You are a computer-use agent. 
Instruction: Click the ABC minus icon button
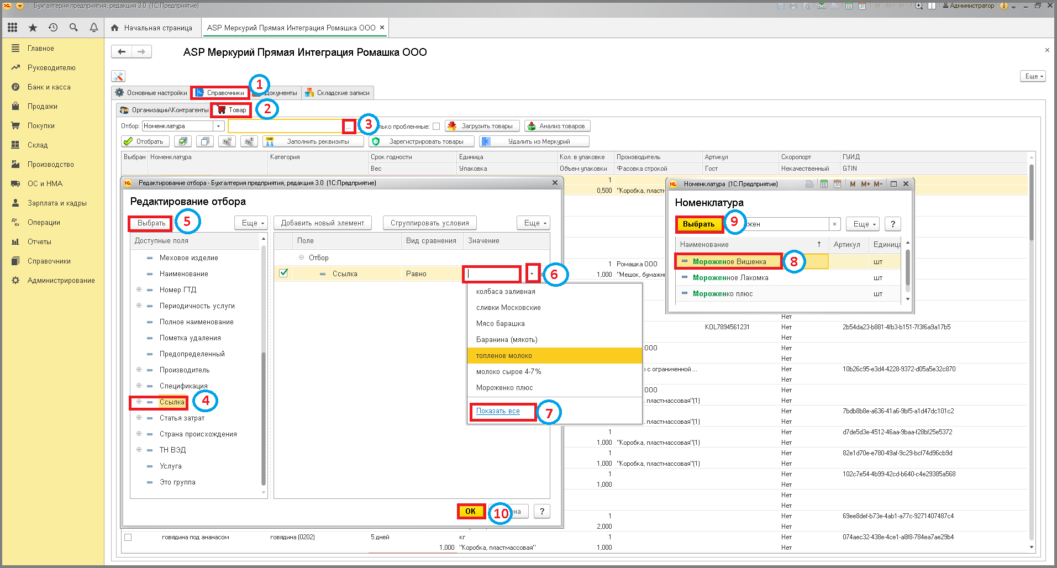point(227,141)
